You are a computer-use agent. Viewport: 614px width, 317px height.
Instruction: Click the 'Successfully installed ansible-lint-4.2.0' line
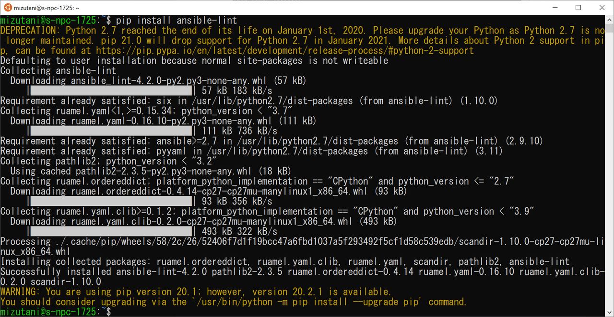[x=303, y=277]
